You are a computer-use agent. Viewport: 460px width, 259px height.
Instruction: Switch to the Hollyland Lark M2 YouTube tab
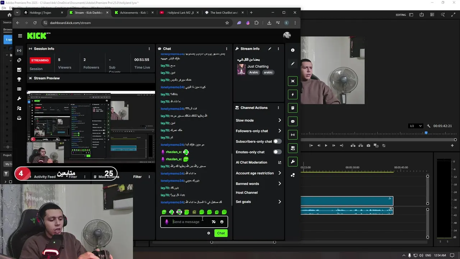point(179,13)
